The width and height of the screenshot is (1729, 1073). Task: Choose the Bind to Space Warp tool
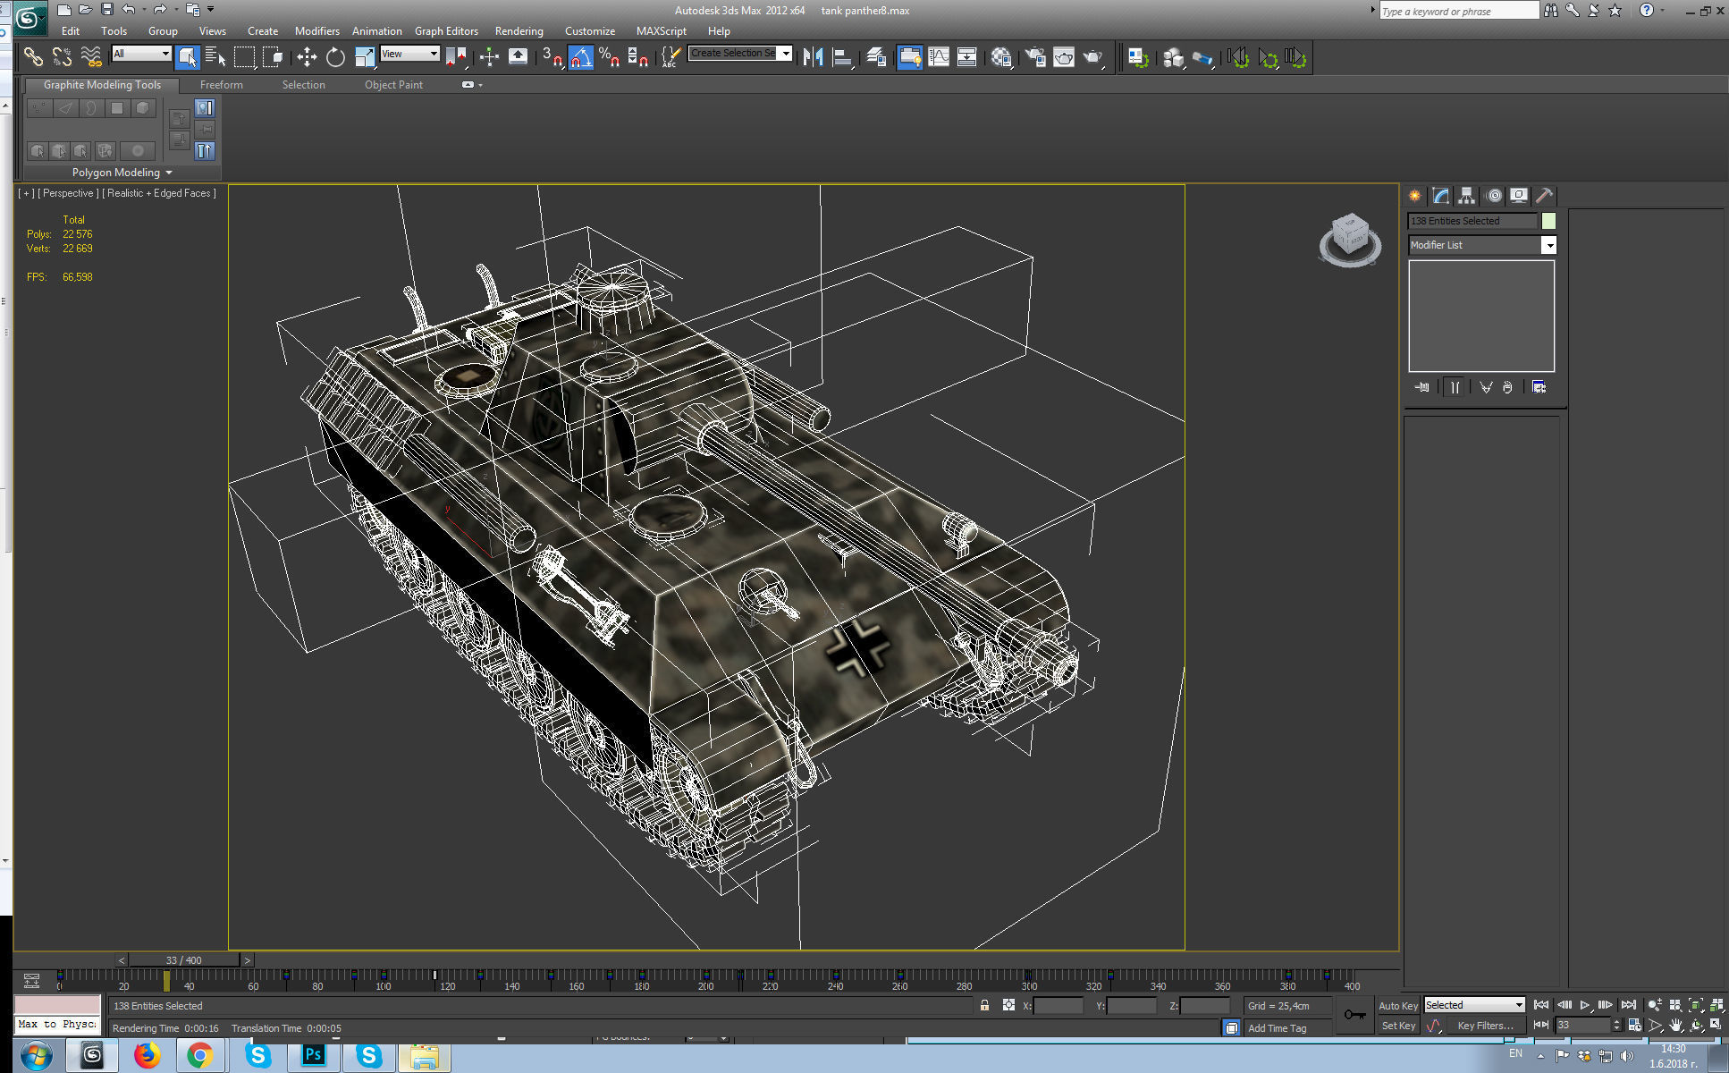coord(91,57)
